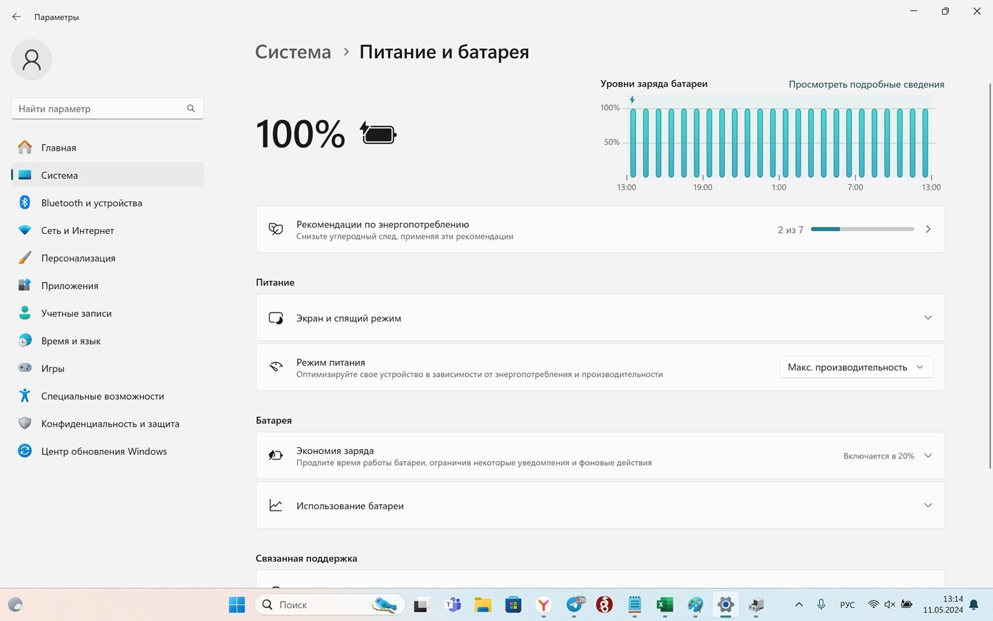Open the user account avatar
The image size is (993, 621).
(32, 60)
